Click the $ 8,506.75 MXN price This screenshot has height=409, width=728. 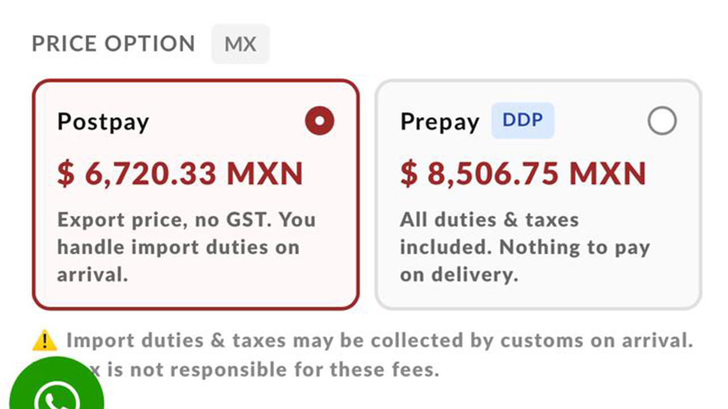(x=523, y=174)
